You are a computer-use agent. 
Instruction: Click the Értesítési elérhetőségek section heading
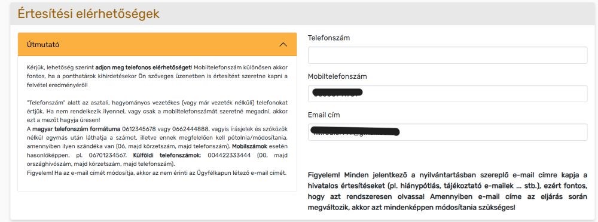click(89, 14)
